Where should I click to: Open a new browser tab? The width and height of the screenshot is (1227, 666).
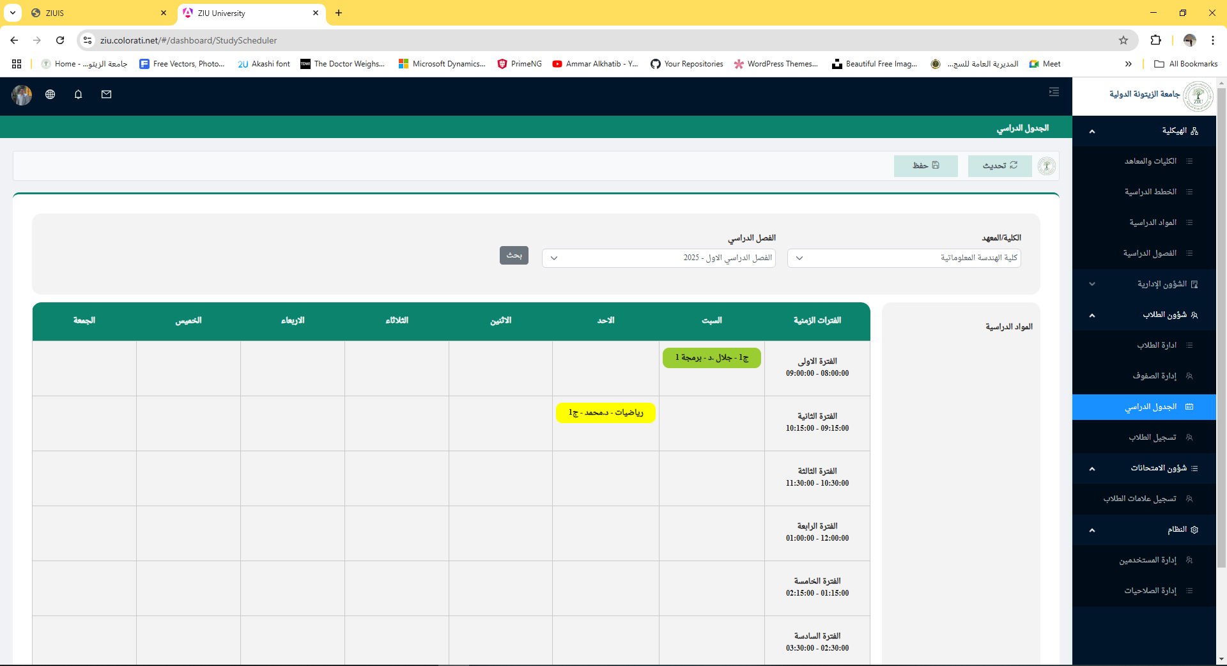tap(339, 13)
